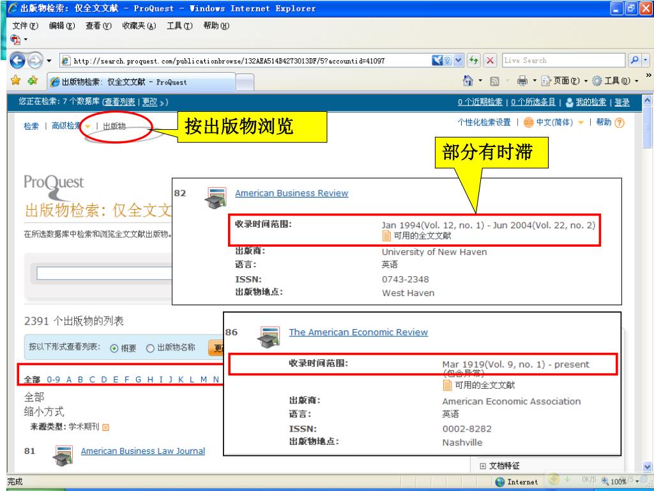This screenshot has height=491, width=654.
Task: Select the 出版物检索 ProQuest browser tab
Action: [x=141, y=82]
